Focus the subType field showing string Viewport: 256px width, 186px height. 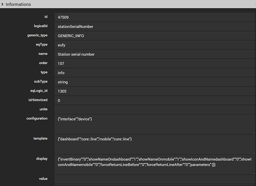coord(155,82)
